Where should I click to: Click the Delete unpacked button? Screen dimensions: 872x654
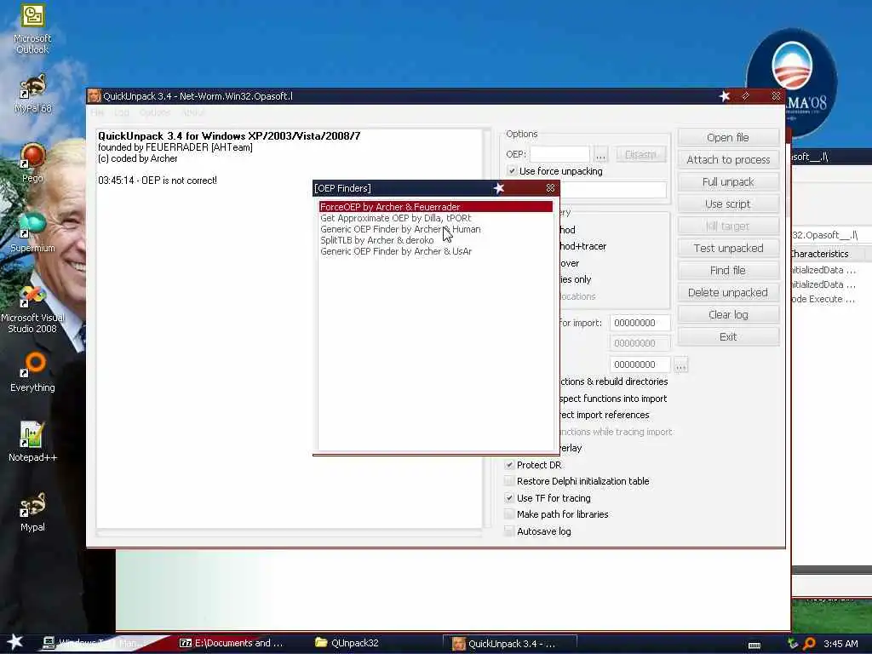(728, 293)
